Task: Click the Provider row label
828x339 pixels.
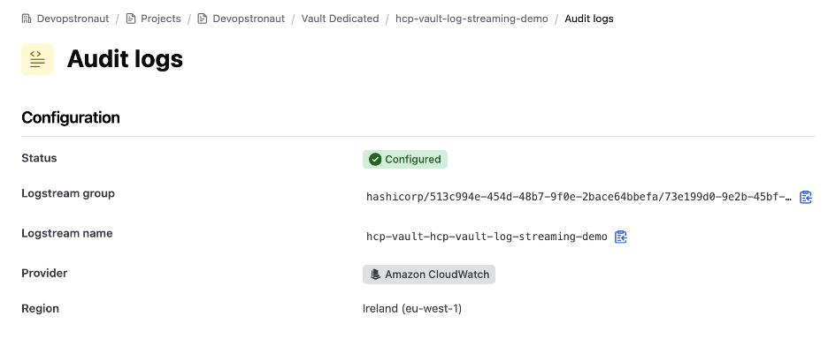Action: coord(44,273)
